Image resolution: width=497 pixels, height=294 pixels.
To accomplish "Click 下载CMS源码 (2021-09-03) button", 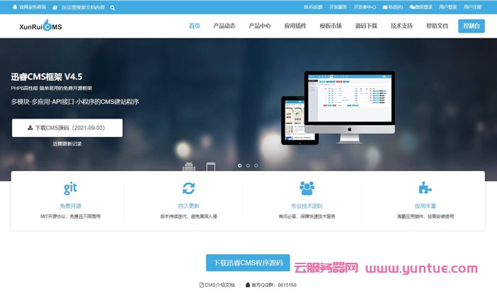I will coord(67,128).
